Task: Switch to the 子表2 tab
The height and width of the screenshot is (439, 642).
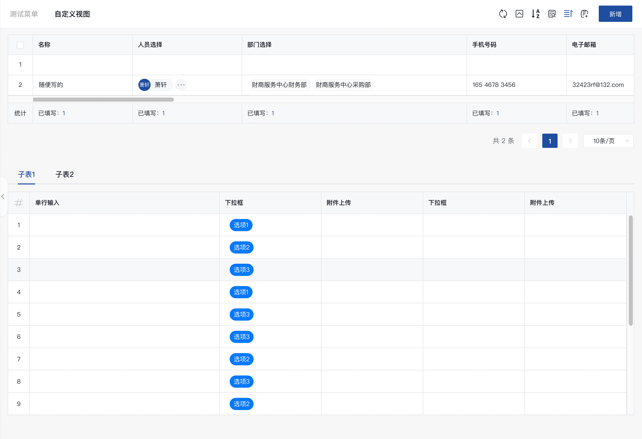Action: (64, 174)
